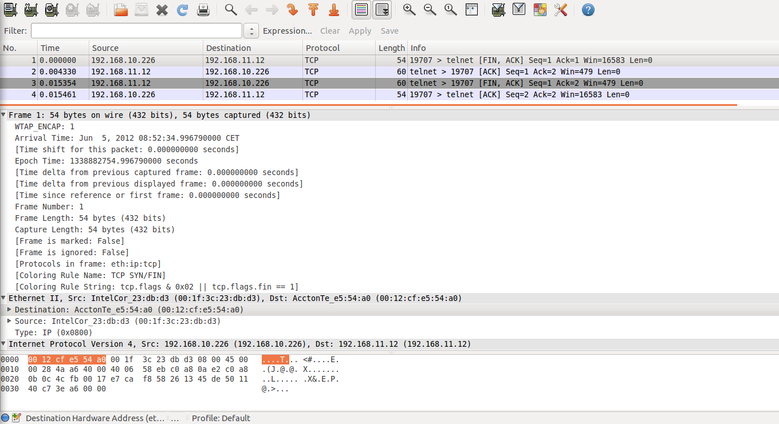This screenshot has width=779, height=424.
Task: Click Destination Hardware Address status text
Action: click(95, 418)
